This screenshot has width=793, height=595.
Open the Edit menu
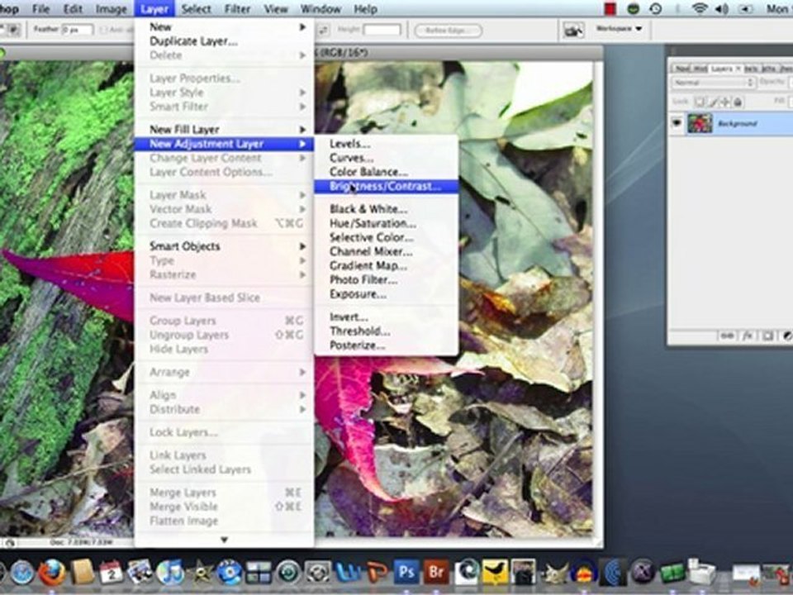tap(73, 9)
